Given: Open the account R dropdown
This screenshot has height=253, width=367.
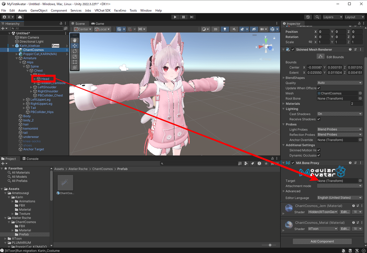Looking at the screenshot, I should 8,17.
